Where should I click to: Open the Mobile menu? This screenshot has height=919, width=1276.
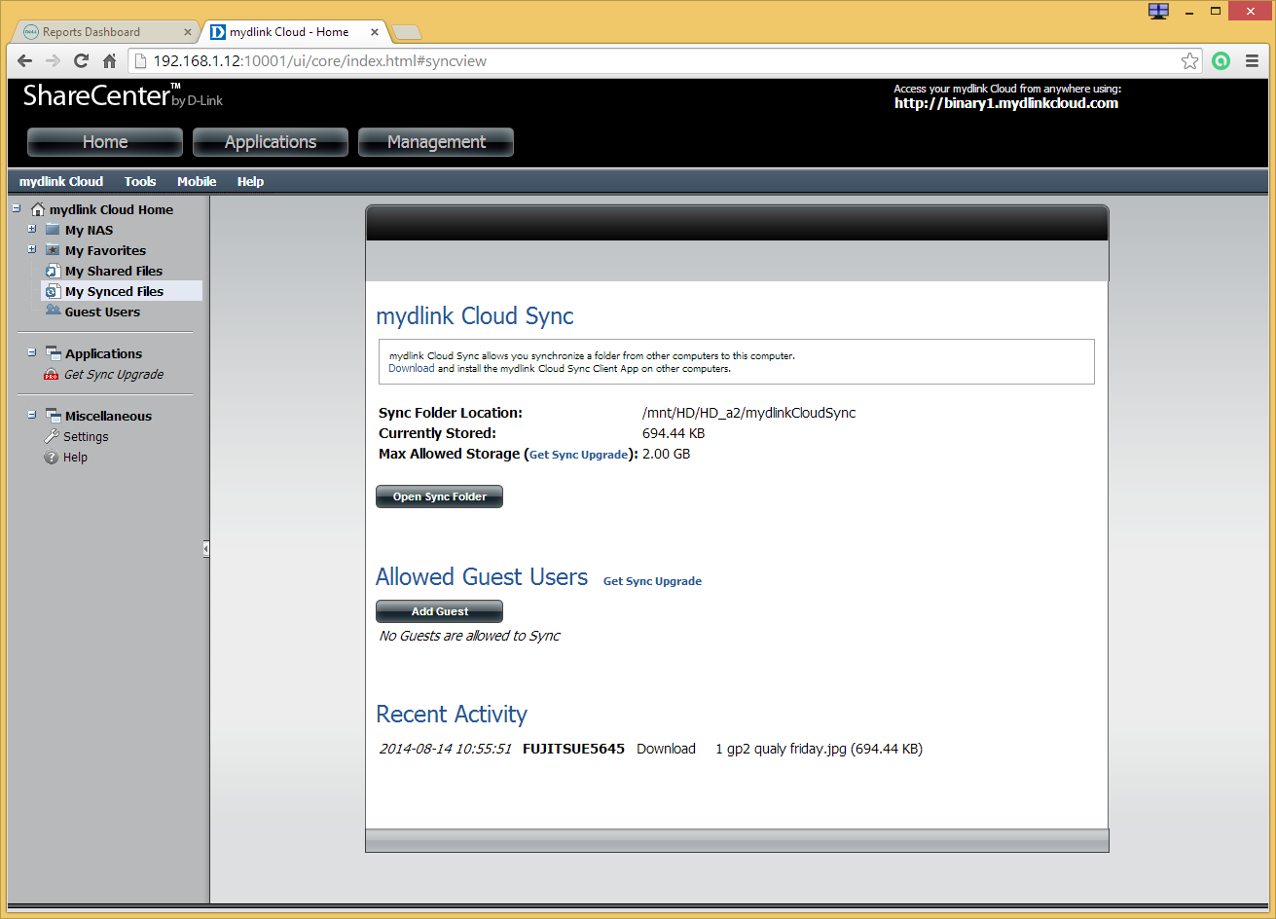(x=197, y=181)
